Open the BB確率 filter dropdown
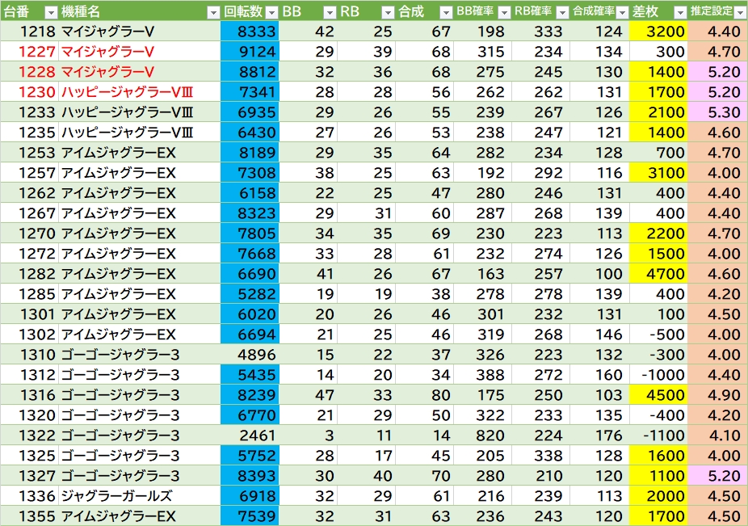Image resolution: width=748 pixels, height=526 pixels. (x=504, y=12)
